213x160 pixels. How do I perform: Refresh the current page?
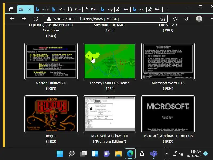click(36, 19)
